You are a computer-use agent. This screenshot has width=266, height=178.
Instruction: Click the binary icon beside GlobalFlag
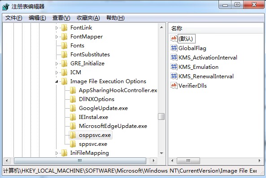coord(174,48)
